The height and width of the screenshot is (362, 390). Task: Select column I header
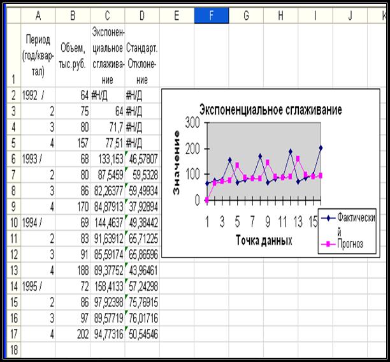[x=315, y=16]
